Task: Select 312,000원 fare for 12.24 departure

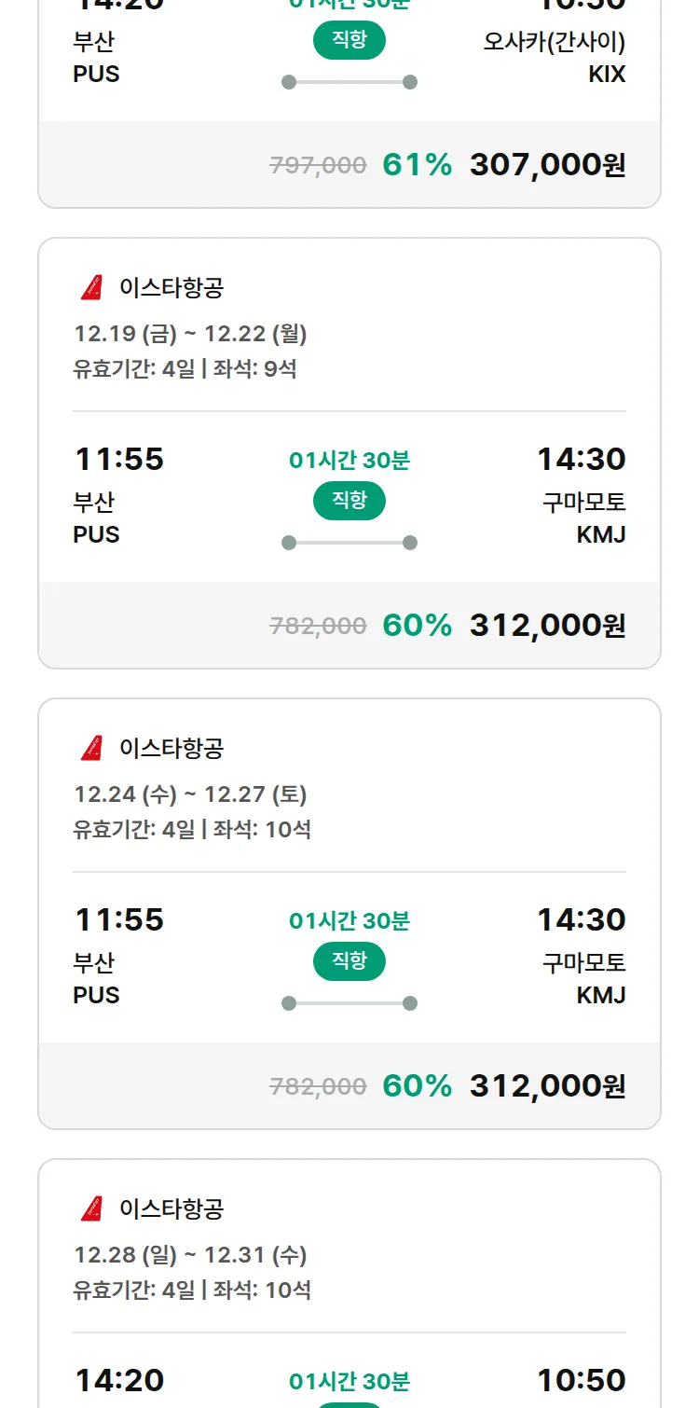Action: tap(547, 1086)
